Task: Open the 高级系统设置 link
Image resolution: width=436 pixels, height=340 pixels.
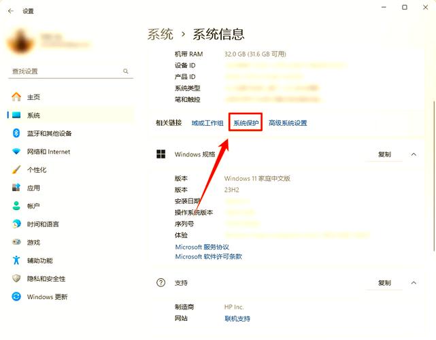Action: click(x=288, y=123)
